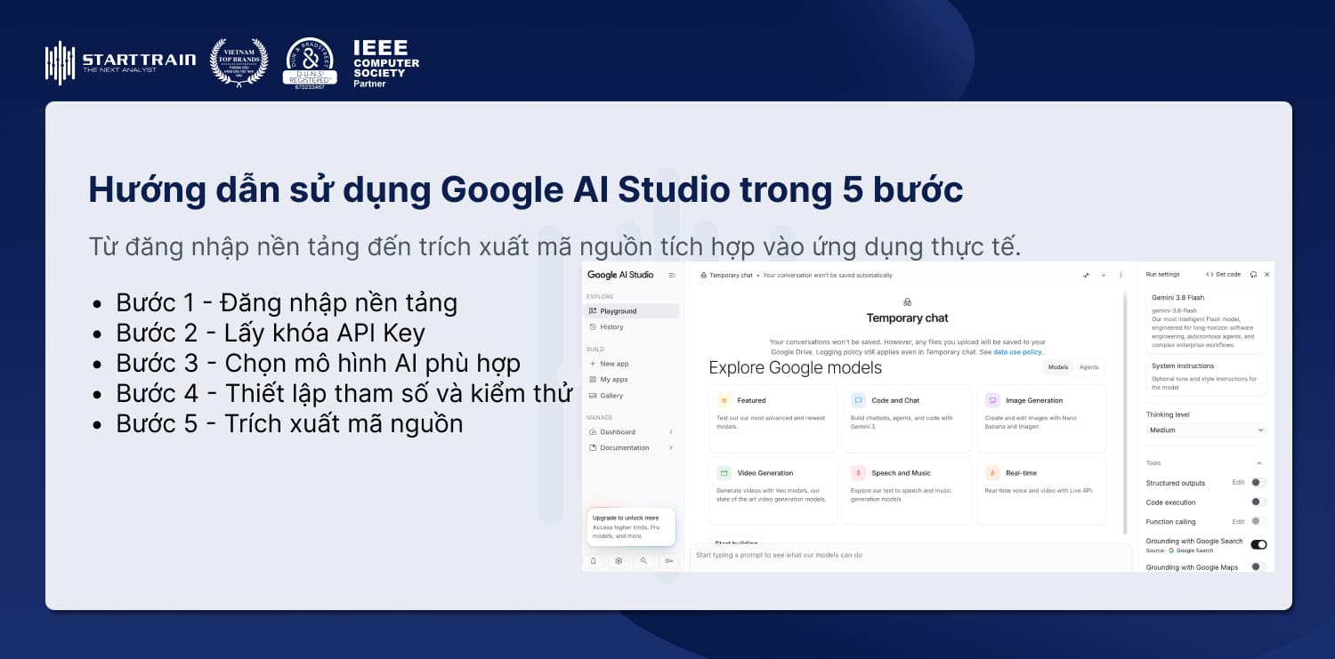
Task: Click the Featured star icon
Action: (724, 400)
